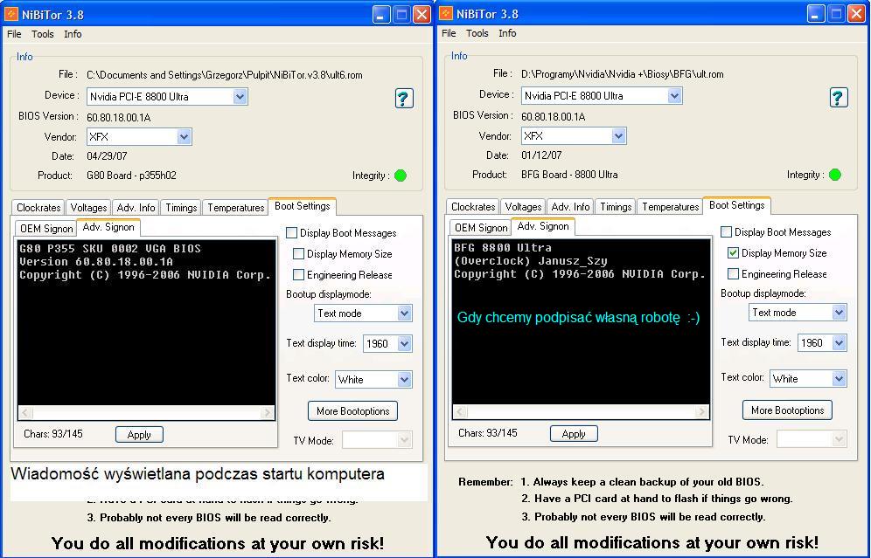Open Tools menu in left window
Viewport: 871px width, 558px height.
[43, 34]
